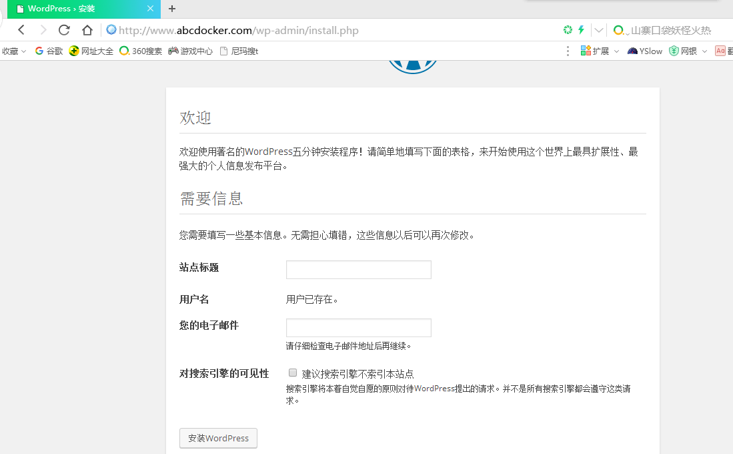Click the site security icon before the URL

(x=111, y=30)
